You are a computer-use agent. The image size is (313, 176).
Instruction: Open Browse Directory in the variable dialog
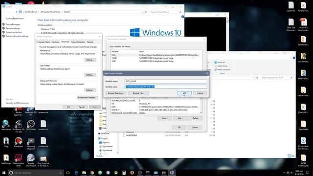coord(116,93)
